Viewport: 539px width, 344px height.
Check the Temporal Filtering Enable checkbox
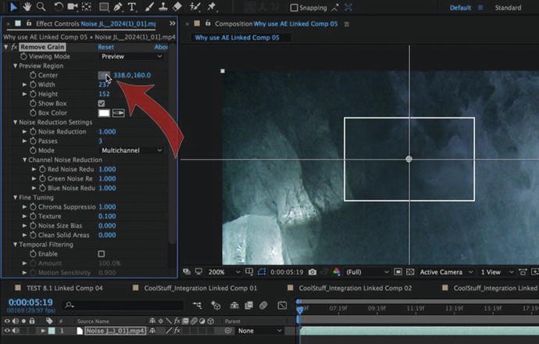(x=102, y=254)
